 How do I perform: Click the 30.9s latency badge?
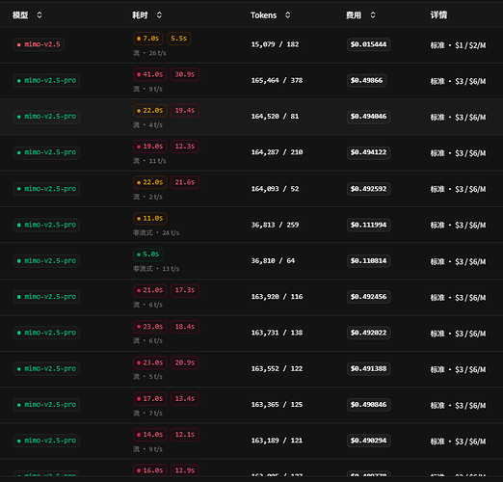pos(185,74)
